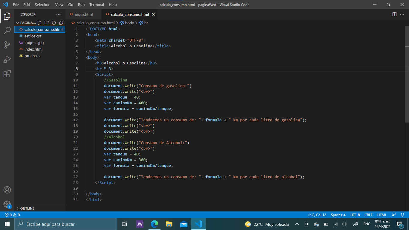Open the JW app from the taskbar
This screenshot has width=409, height=230.
(140, 224)
